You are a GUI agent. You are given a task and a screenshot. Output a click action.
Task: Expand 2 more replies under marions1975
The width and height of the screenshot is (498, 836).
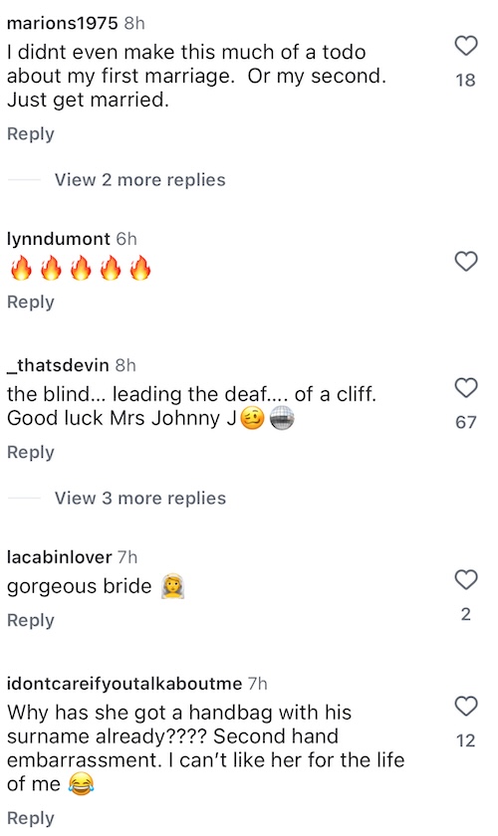pyautogui.click(x=139, y=180)
